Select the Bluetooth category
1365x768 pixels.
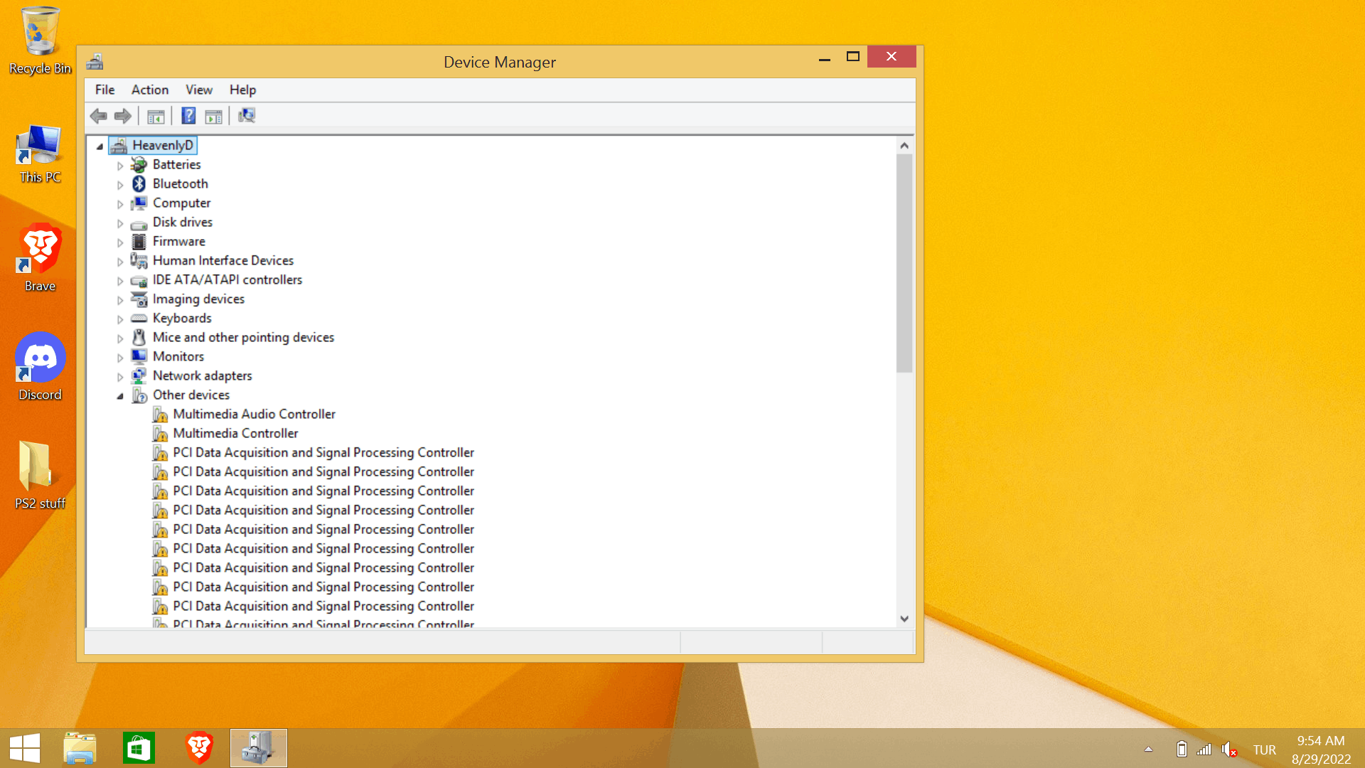pos(180,183)
